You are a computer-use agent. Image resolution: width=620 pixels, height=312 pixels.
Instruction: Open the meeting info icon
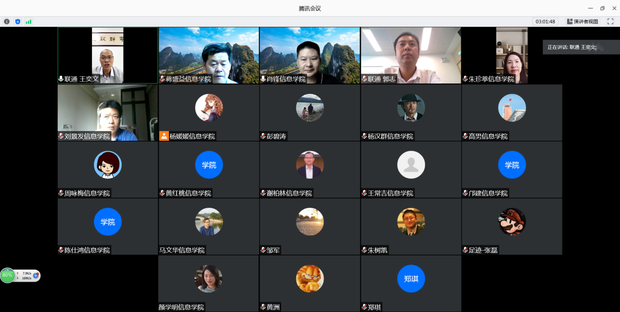tap(7, 22)
